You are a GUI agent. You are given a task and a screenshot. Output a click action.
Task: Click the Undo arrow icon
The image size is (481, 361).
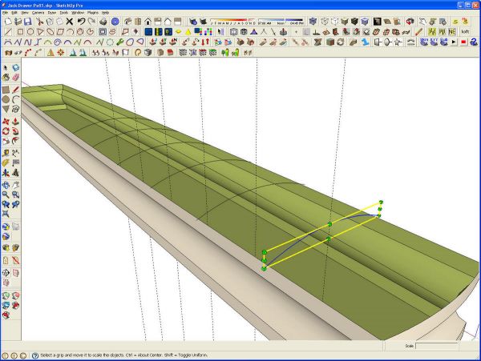[x=81, y=22]
